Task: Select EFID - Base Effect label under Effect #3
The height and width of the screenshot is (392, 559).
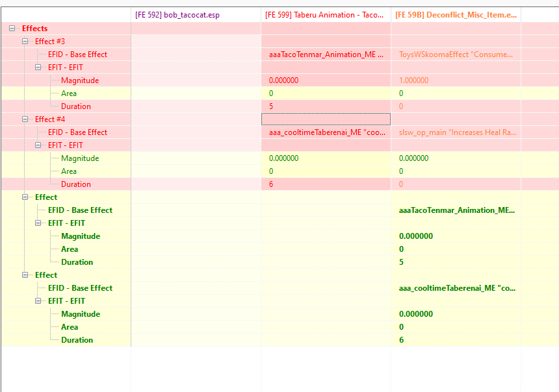Action: (x=77, y=55)
